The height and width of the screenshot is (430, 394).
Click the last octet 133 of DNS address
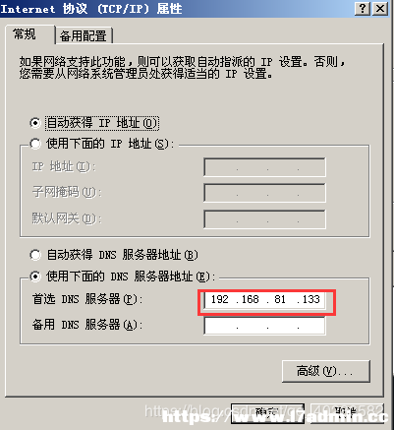[310, 299]
